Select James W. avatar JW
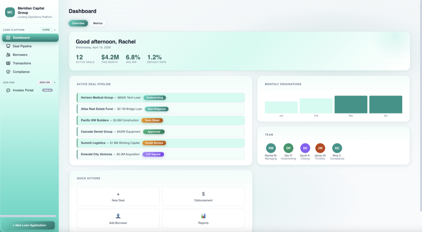Image resolution: width=422 pixels, height=232 pixels. [320, 148]
